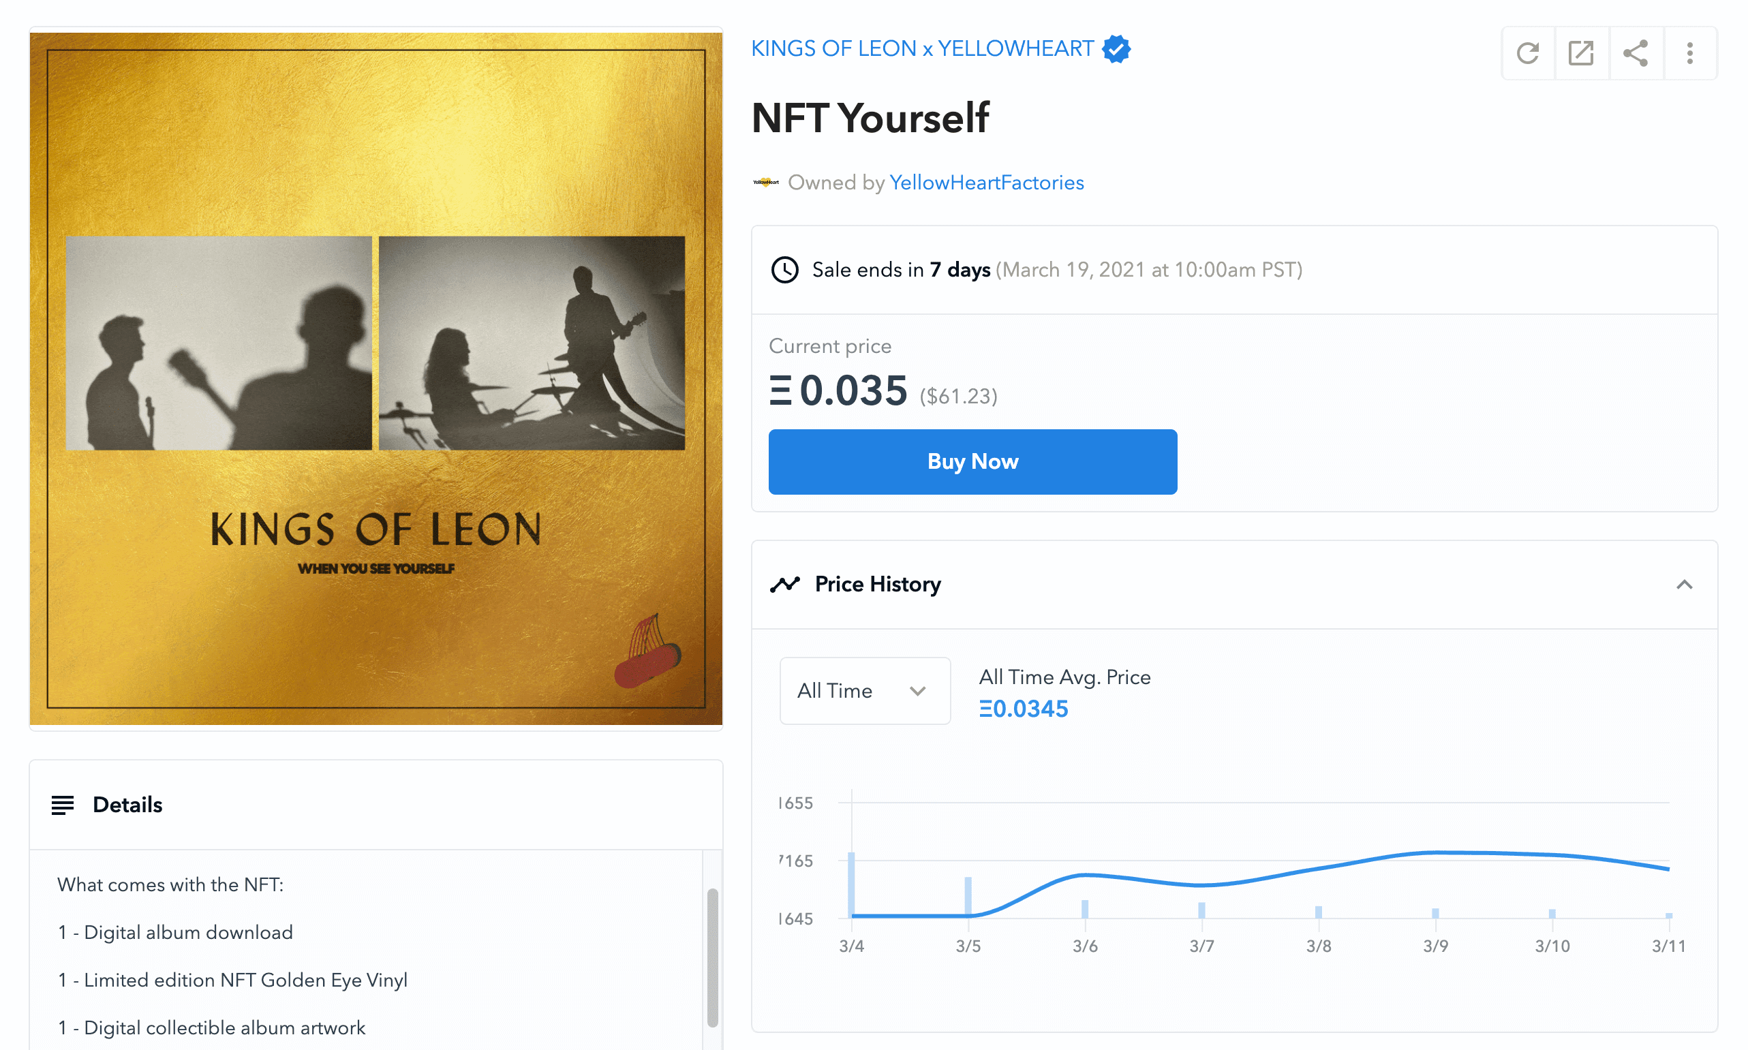Click the 3/9 point on price chart
Viewport: 1748px width, 1050px height.
click(x=1435, y=852)
